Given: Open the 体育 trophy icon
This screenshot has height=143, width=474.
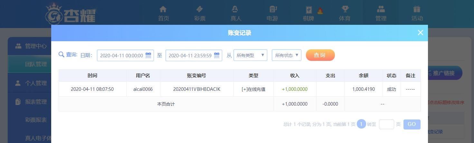Looking at the screenshot, I should pyautogui.click(x=345, y=9).
